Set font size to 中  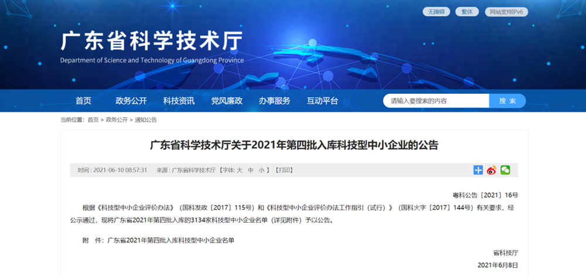(250, 171)
